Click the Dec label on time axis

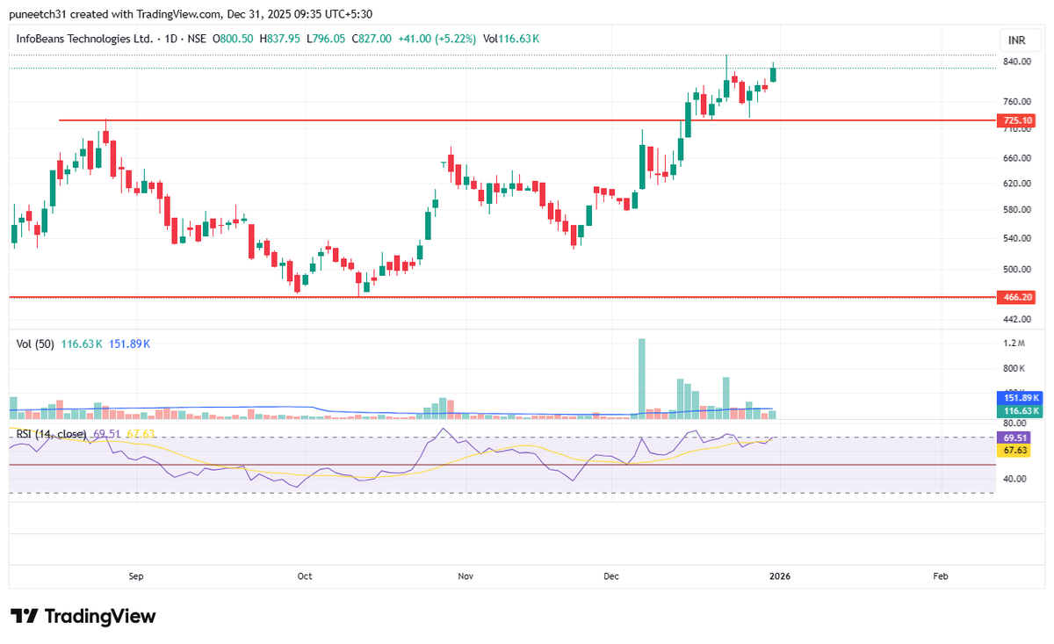click(612, 576)
